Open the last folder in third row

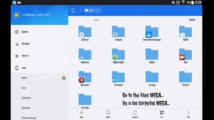point(186,79)
